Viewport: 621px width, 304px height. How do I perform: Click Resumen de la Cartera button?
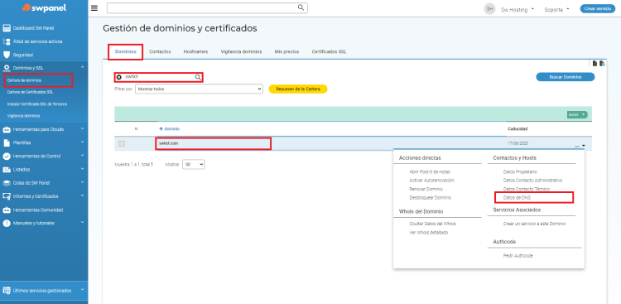point(298,89)
